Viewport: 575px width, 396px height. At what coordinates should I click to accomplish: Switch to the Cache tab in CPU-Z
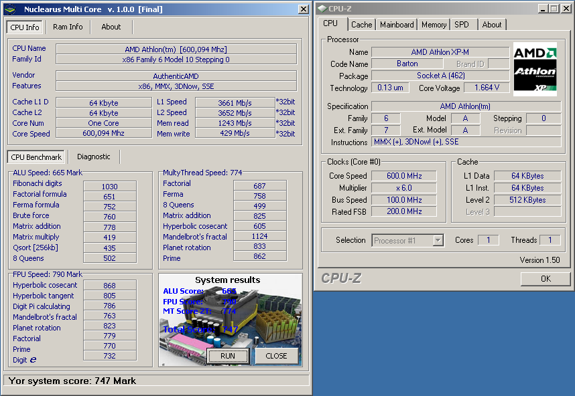361,25
